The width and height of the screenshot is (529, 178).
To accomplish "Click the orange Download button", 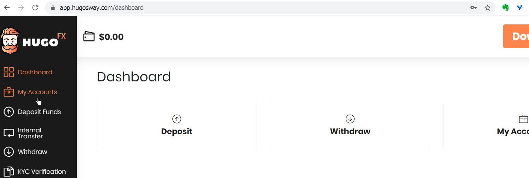I will click(x=516, y=36).
